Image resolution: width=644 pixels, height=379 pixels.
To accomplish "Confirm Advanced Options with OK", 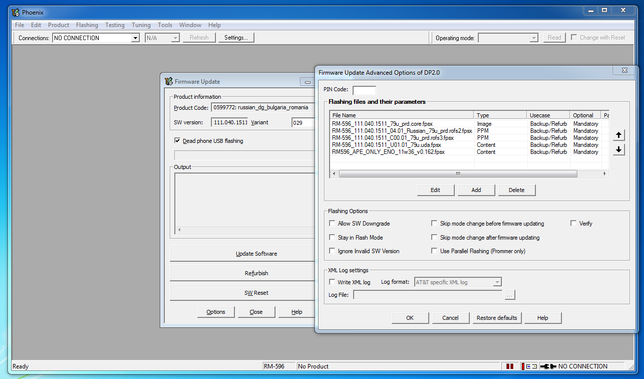I will (x=410, y=318).
